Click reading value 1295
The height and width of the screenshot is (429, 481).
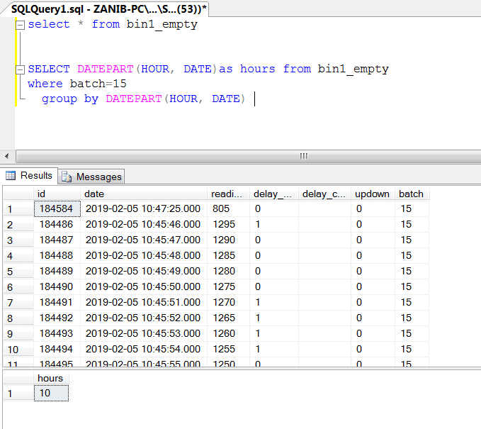click(228, 225)
